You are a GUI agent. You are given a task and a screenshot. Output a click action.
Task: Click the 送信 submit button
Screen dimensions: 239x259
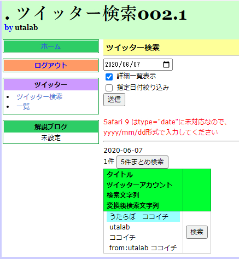(114, 100)
